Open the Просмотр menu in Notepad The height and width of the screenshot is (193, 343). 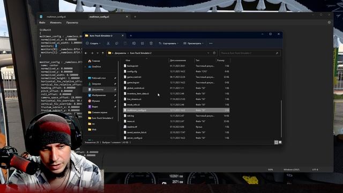72,23
